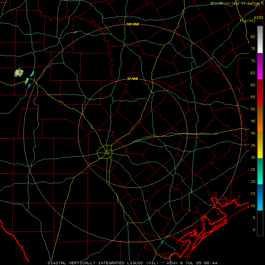
Task: Click the 6 JUL 25 date text
Action: 191,263
